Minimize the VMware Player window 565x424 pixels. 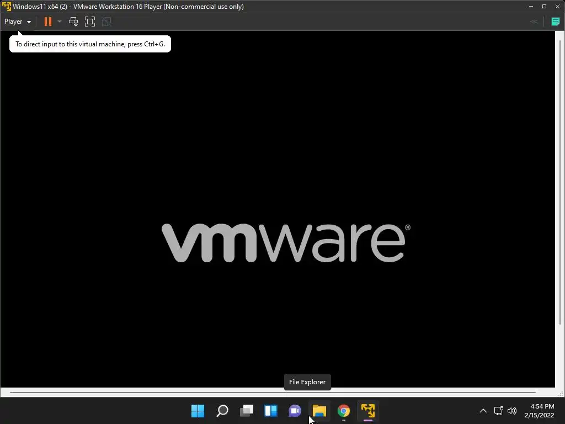(x=531, y=7)
